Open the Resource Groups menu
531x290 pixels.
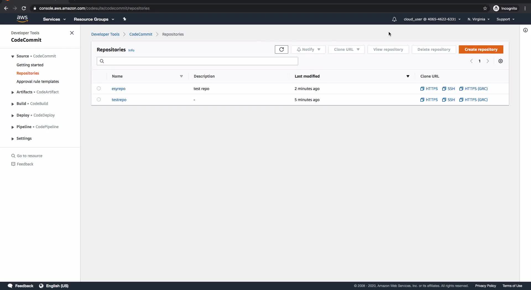click(94, 19)
